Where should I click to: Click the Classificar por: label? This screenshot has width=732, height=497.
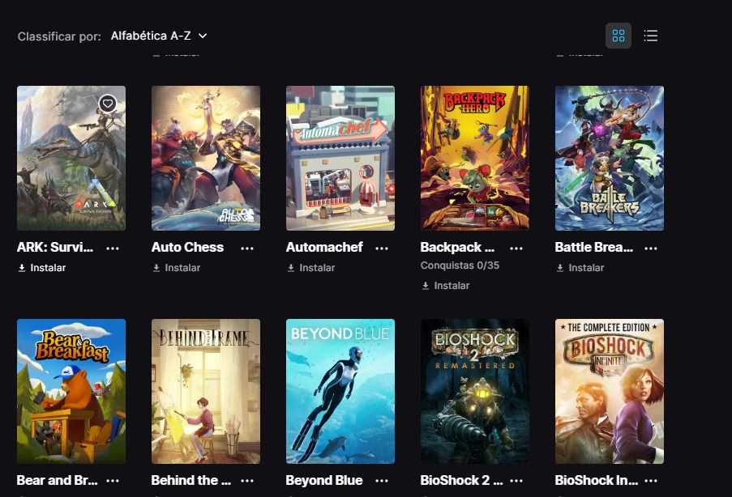[x=59, y=36]
